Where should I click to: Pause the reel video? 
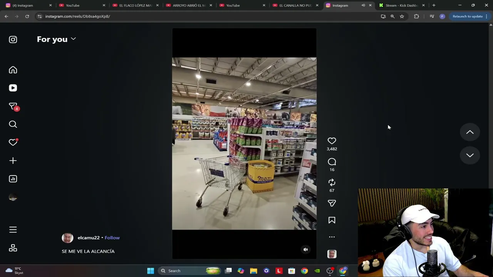tap(244, 144)
